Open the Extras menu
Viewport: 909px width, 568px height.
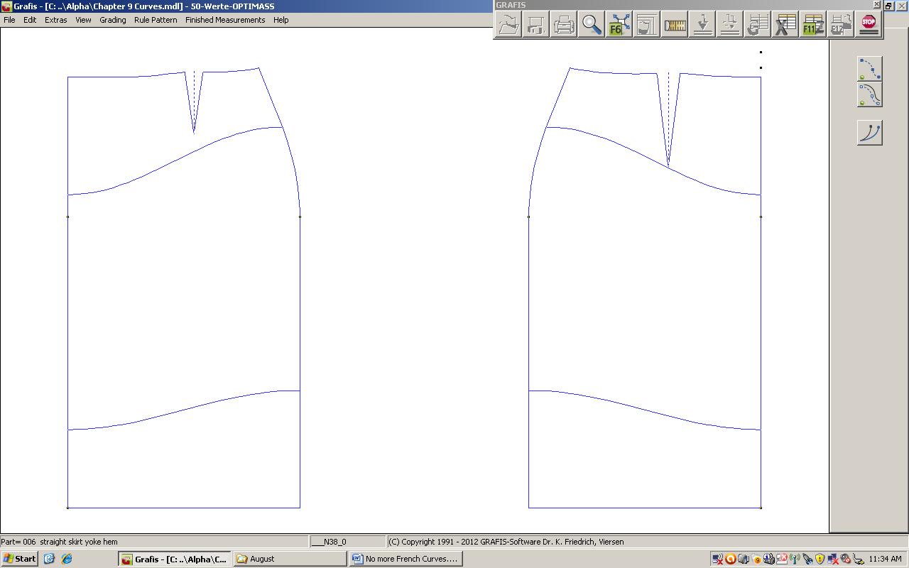click(56, 20)
